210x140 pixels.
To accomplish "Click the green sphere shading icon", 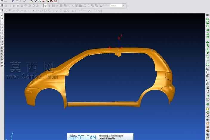I will coord(208,104).
